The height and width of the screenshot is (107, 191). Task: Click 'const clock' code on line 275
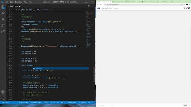[26, 71]
